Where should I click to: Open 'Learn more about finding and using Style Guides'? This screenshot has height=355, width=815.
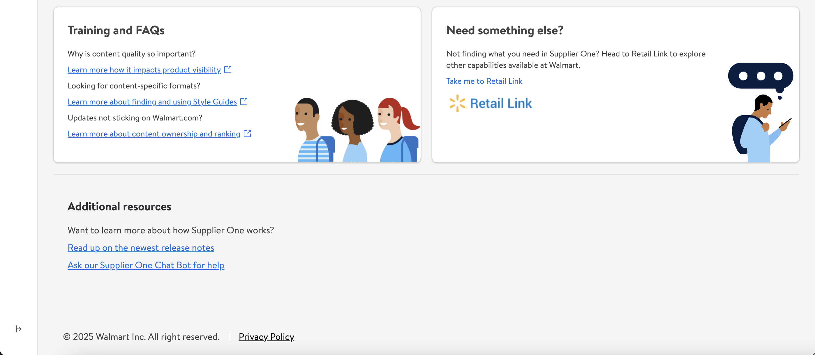152,102
